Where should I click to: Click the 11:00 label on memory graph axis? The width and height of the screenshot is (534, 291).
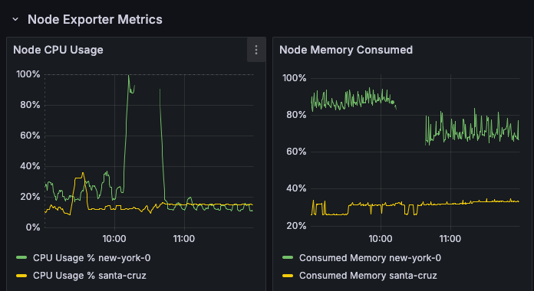coord(450,239)
